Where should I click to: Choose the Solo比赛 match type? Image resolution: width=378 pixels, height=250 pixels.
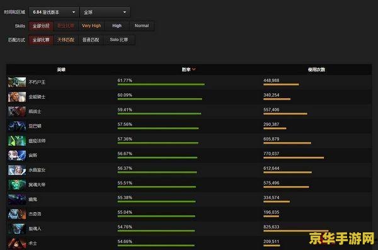click(119, 40)
